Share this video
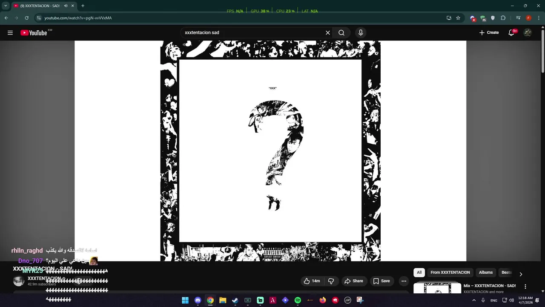The image size is (545, 307). click(x=354, y=281)
